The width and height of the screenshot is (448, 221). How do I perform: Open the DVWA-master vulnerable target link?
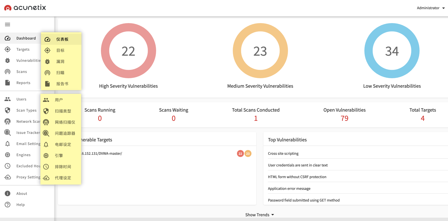[102, 153]
